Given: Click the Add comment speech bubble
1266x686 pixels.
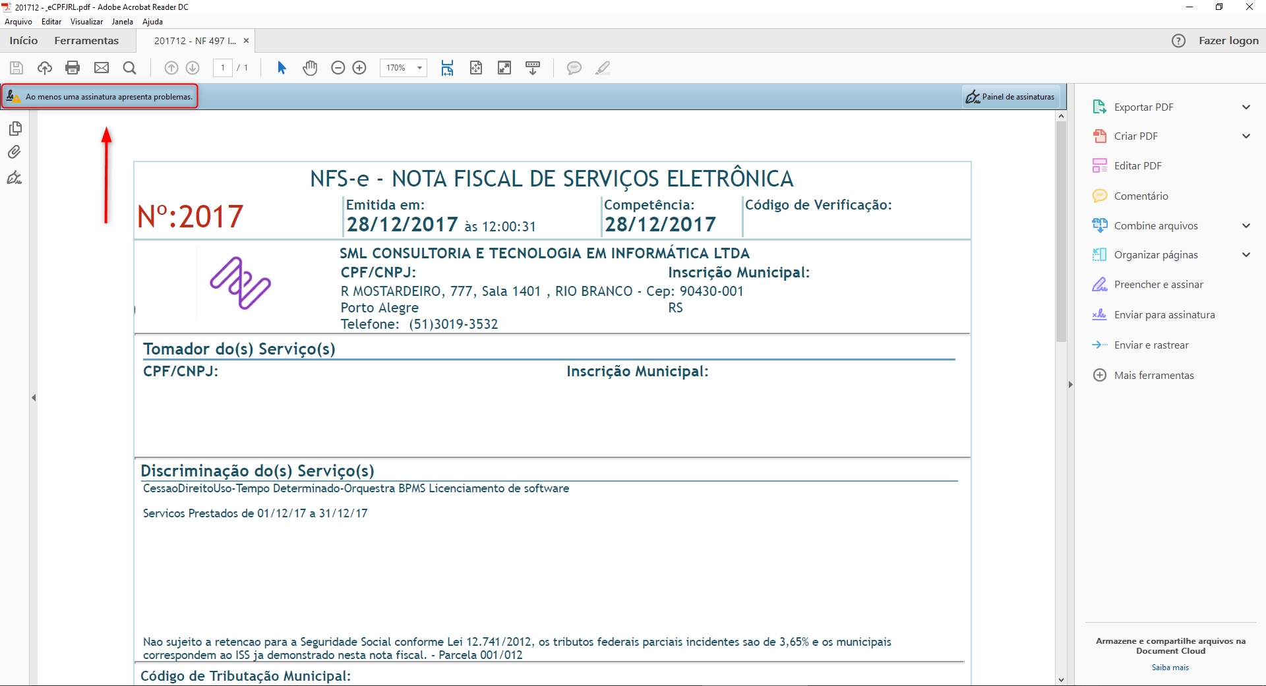Looking at the screenshot, I should pyautogui.click(x=574, y=68).
